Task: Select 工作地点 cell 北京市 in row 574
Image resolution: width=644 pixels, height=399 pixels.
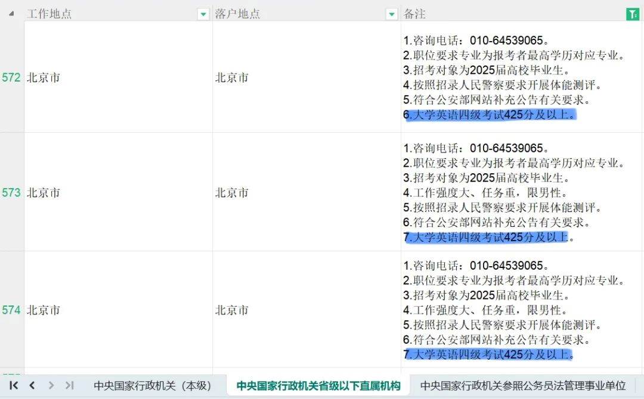Action: click(x=118, y=310)
